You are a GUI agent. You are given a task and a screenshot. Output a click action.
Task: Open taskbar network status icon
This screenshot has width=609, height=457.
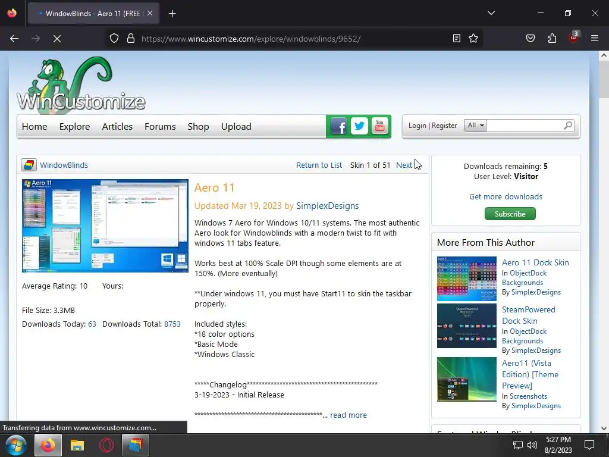(x=518, y=445)
